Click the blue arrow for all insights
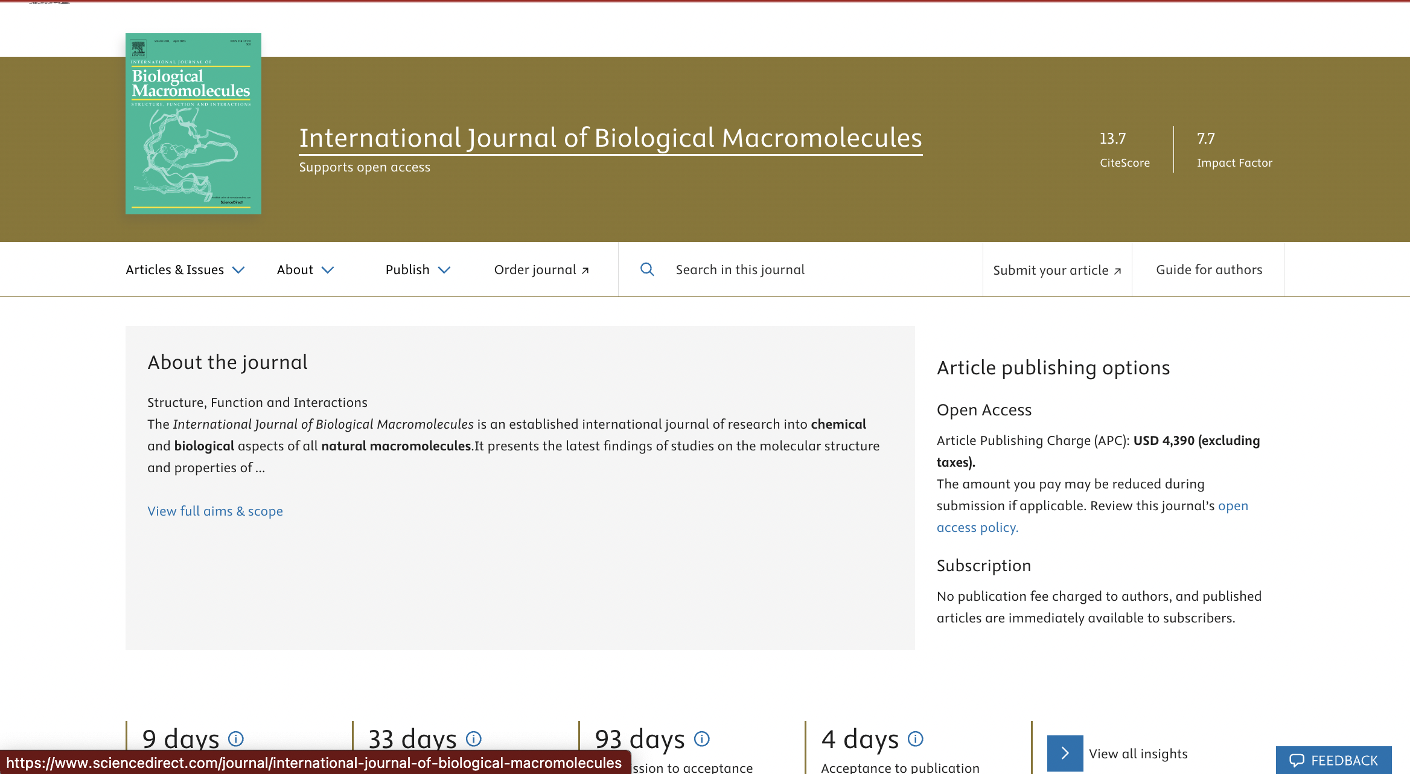The width and height of the screenshot is (1410, 774). pos(1065,753)
